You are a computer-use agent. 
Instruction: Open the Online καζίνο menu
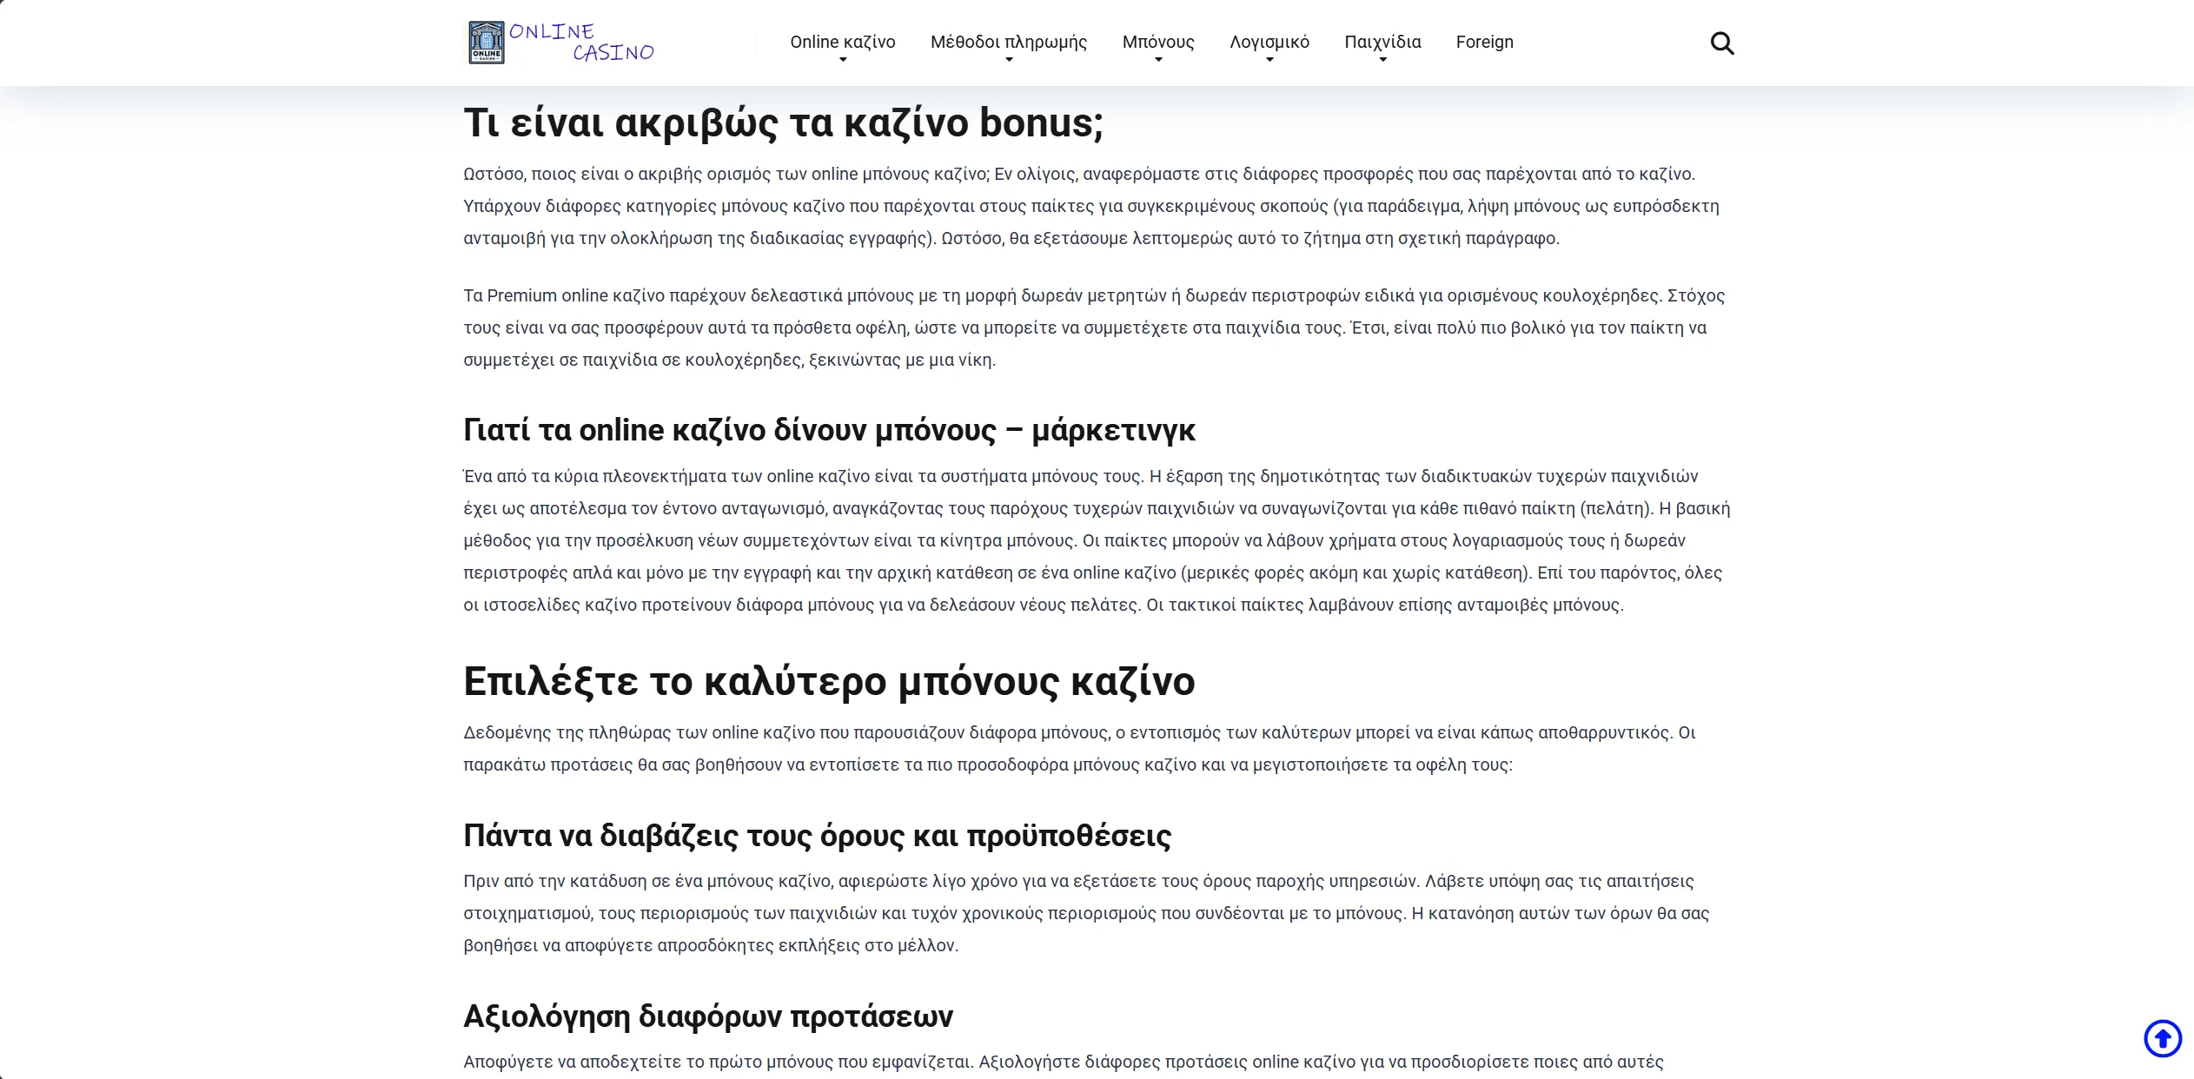(842, 42)
